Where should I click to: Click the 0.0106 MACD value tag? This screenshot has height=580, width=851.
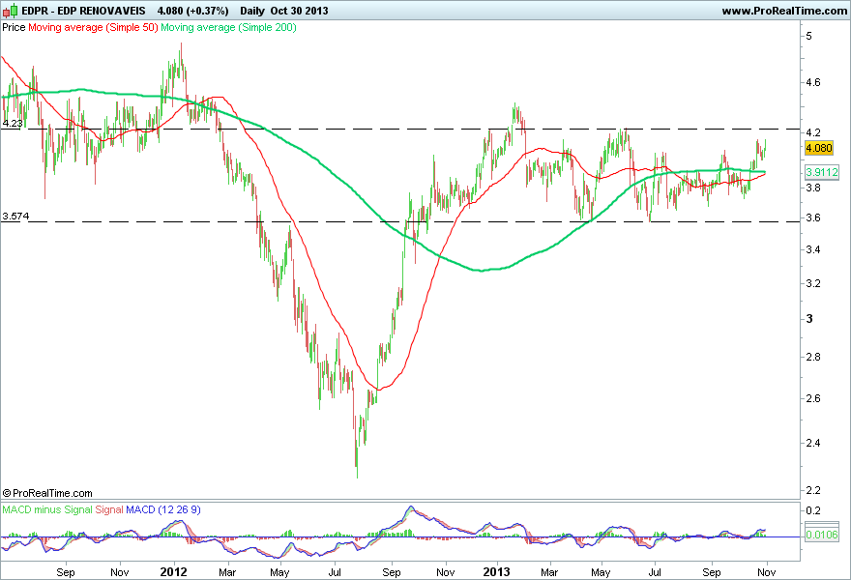tap(822, 535)
